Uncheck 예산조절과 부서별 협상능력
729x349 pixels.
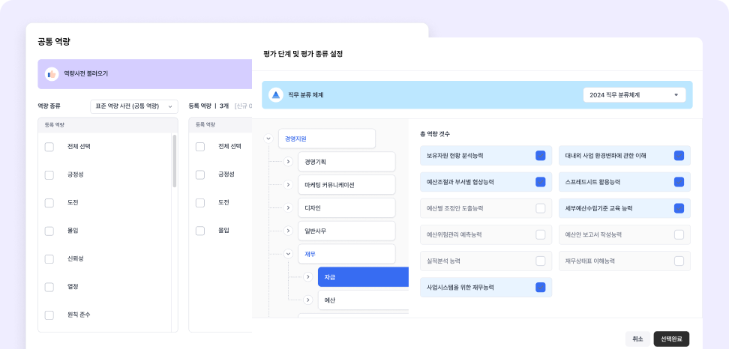coord(540,182)
